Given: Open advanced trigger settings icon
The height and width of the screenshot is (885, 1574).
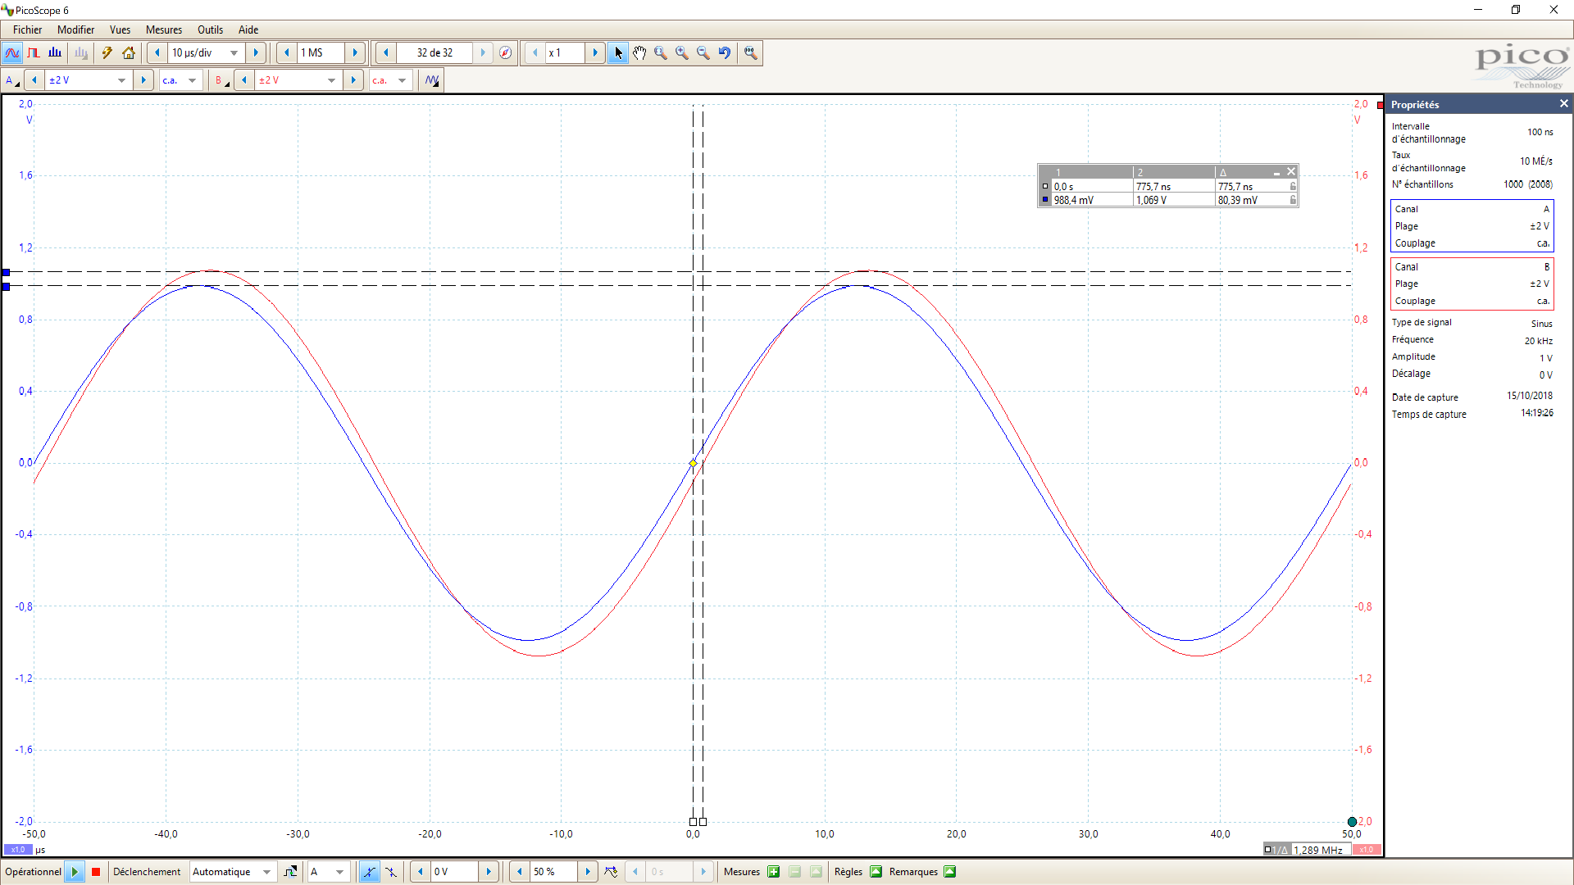Looking at the screenshot, I should pyautogui.click(x=290, y=872).
